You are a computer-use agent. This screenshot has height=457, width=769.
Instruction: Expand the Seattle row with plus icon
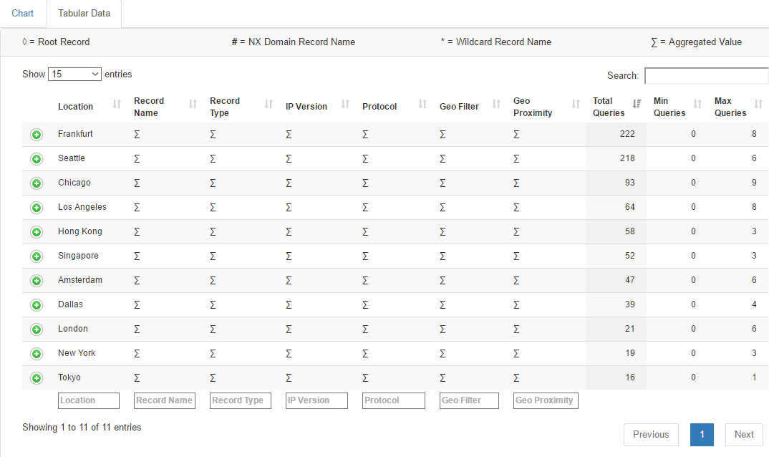[x=37, y=159]
